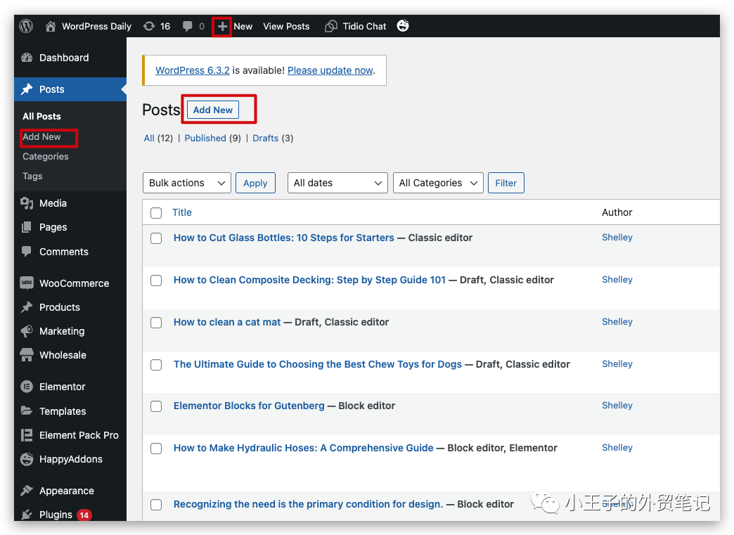Filter by the Drafts posts link
The height and width of the screenshot is (535, 734).
coord(266,138)
